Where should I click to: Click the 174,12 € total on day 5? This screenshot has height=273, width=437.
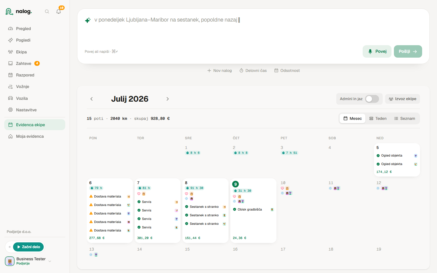384,172
